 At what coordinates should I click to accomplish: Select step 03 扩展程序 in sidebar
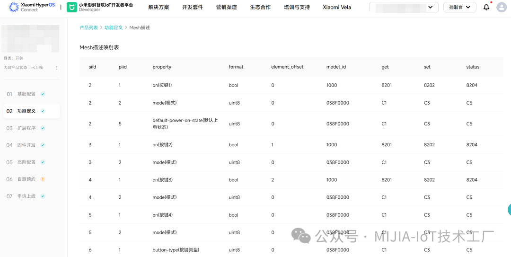(x=26, y=128)
